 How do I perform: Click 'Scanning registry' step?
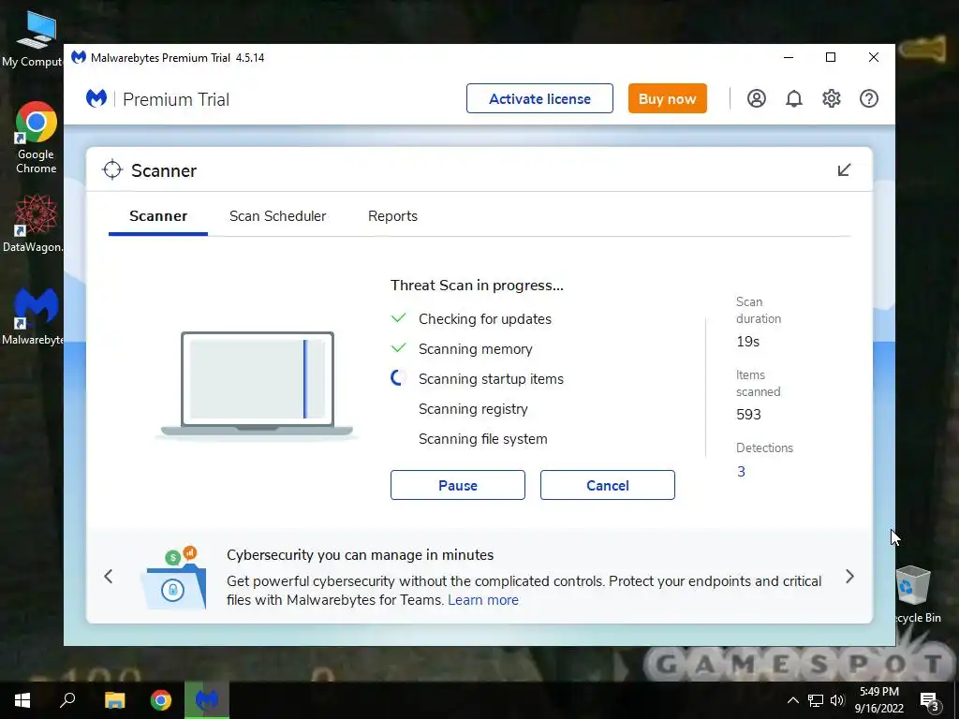coord(473,409)
